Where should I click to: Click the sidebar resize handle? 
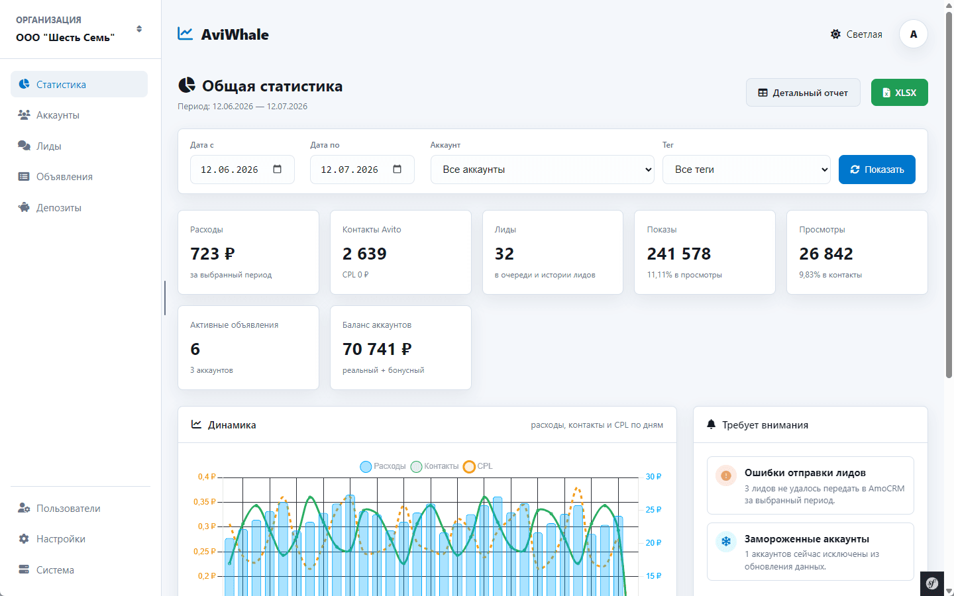(165, 298)
